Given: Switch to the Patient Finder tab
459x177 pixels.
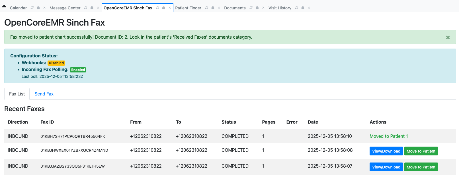Looking at the screenshot, I should coord(188,8).
